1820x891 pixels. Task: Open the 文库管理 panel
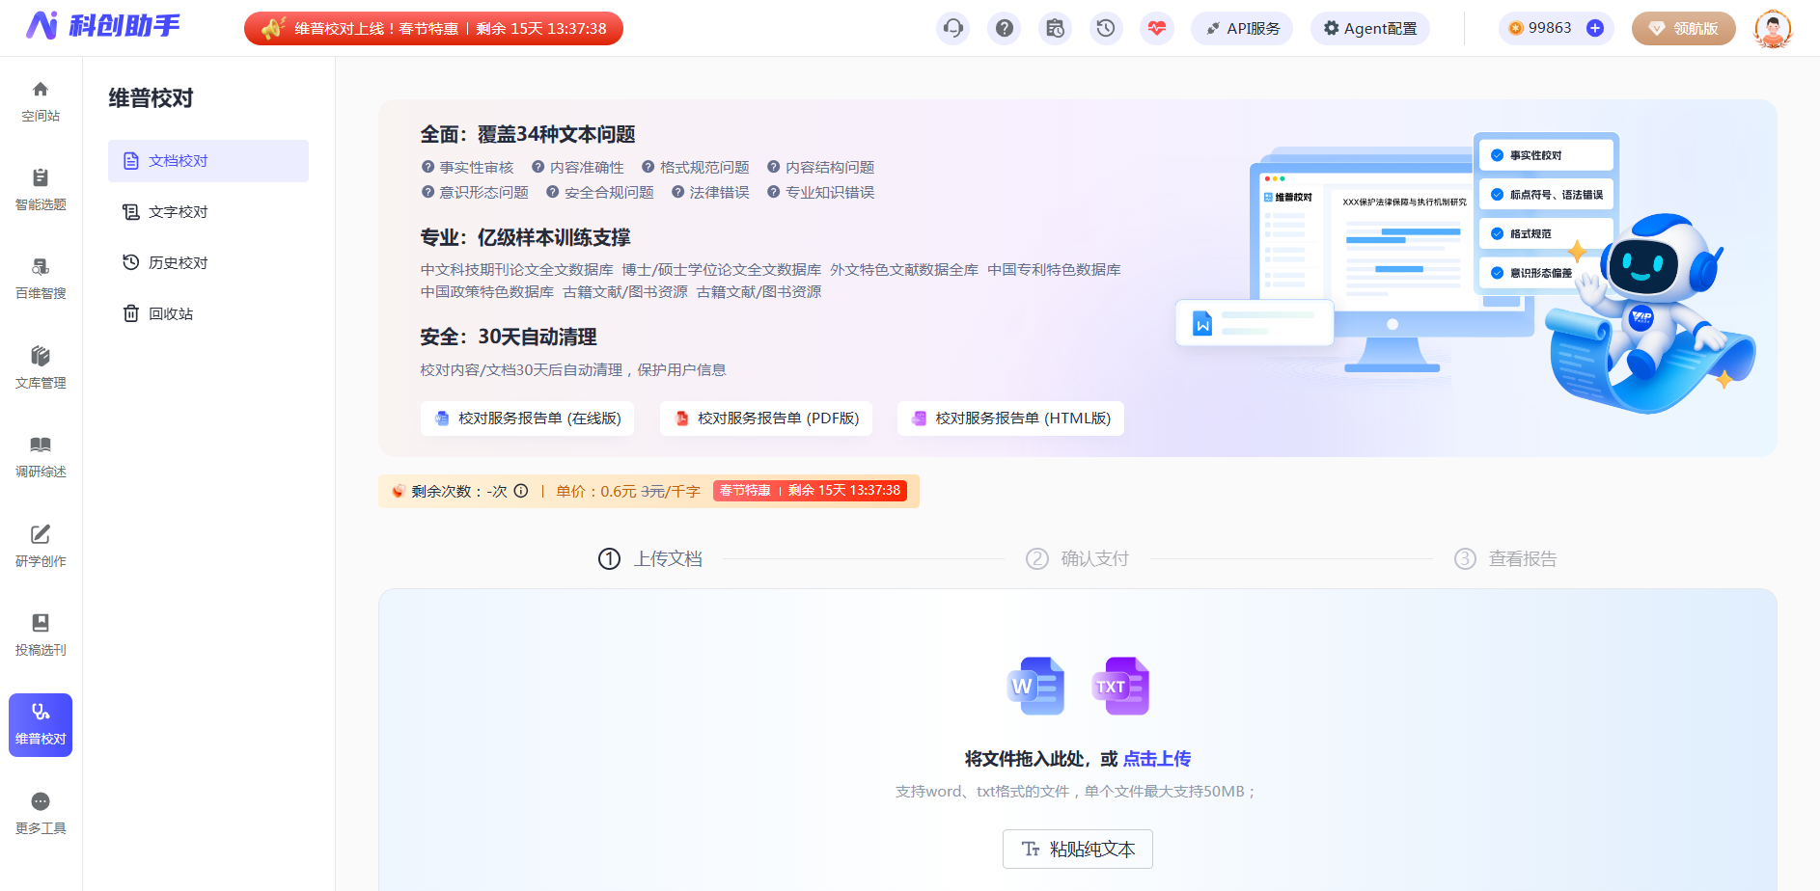tap(40, 367)
